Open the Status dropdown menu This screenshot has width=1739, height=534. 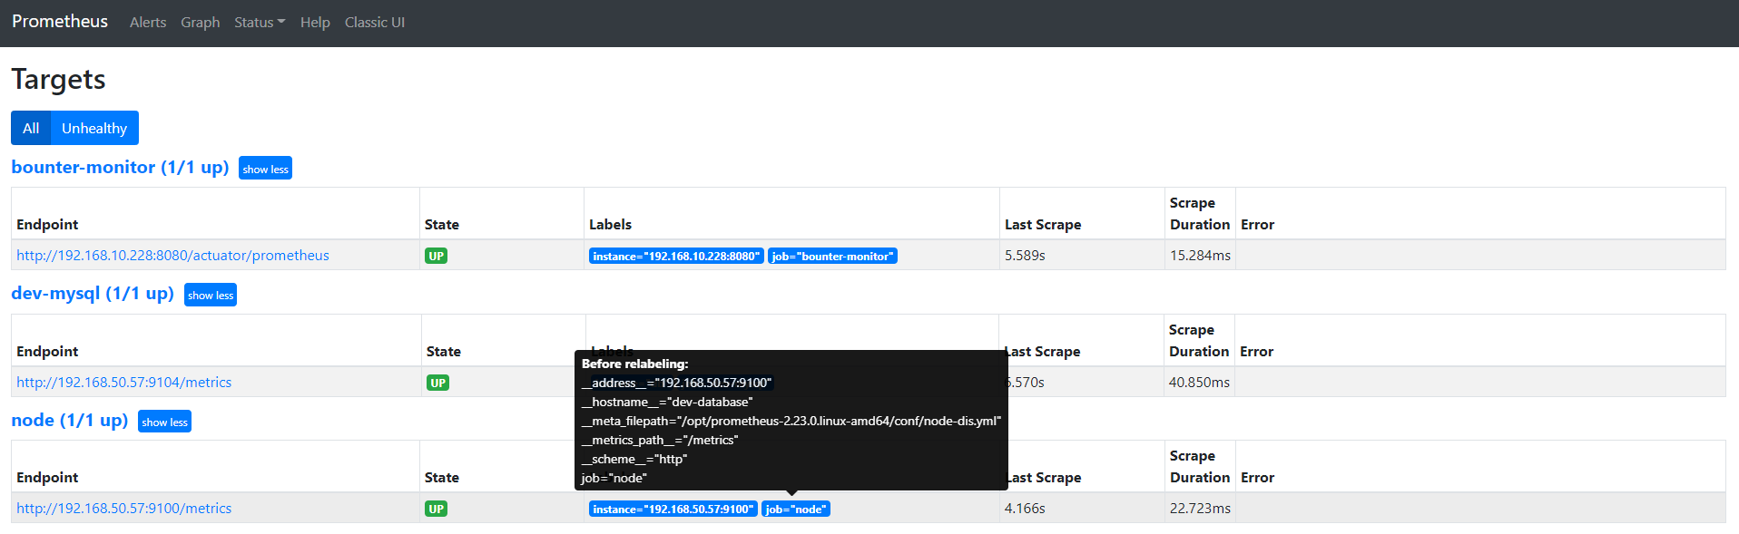[x=259, y=23]
